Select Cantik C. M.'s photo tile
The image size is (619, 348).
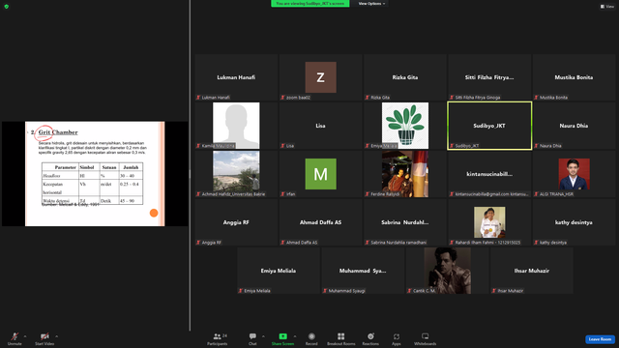[447, 271]
